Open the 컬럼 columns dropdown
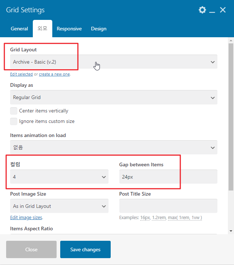The height and width of the screenshot is (265, 234). point(59,177)
